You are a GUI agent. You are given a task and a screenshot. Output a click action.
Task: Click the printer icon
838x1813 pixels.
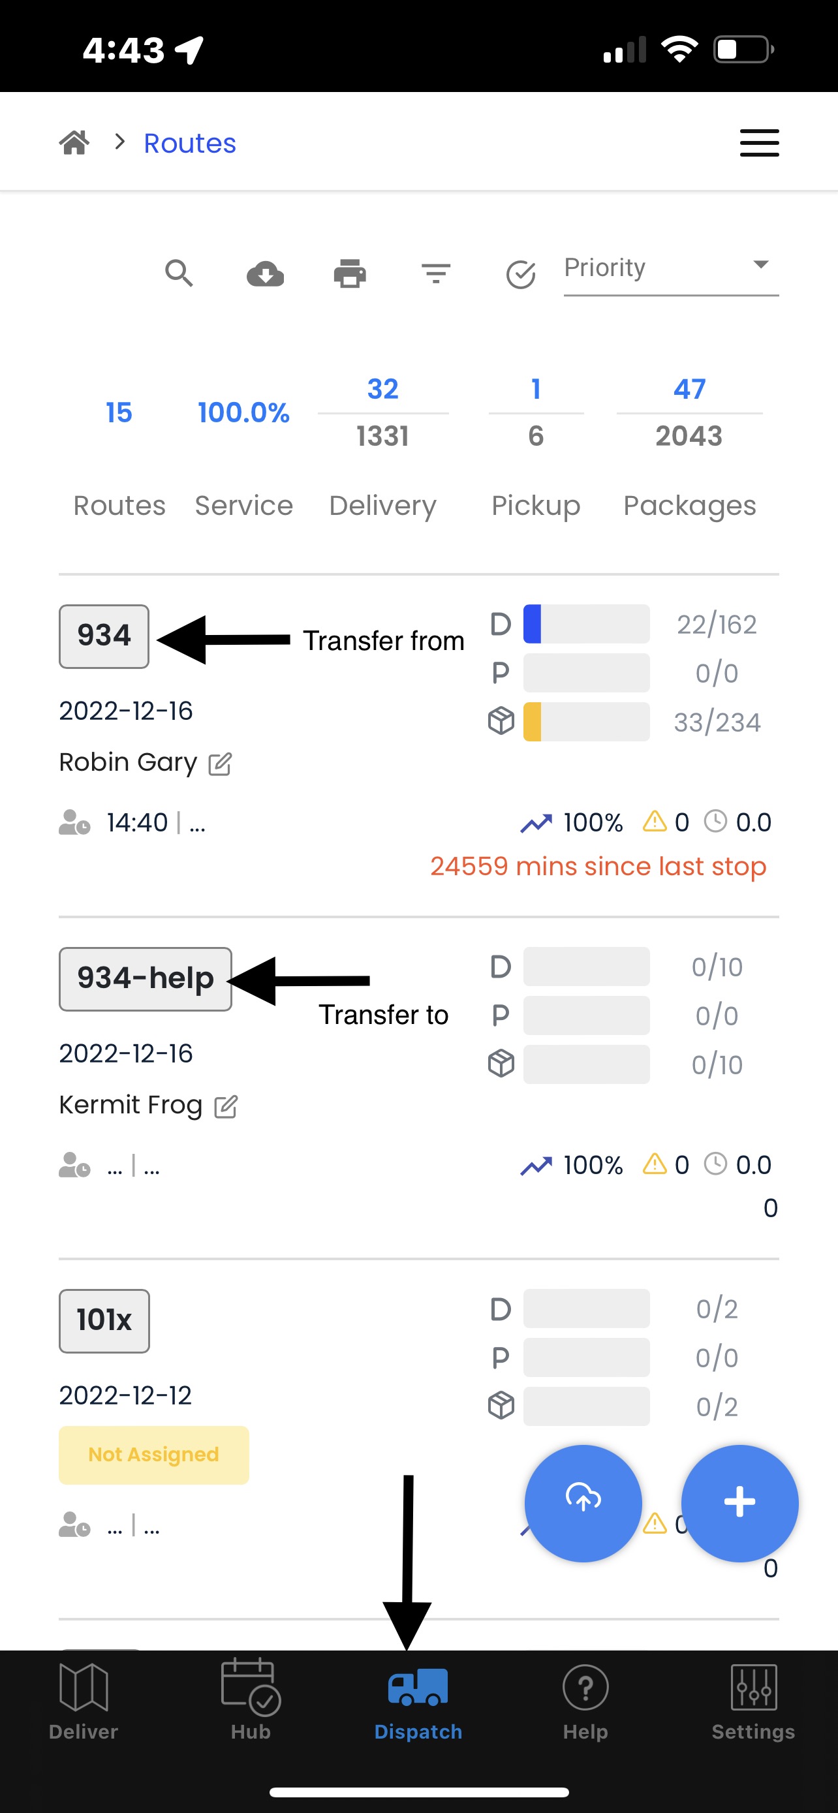tap(350, 273)
